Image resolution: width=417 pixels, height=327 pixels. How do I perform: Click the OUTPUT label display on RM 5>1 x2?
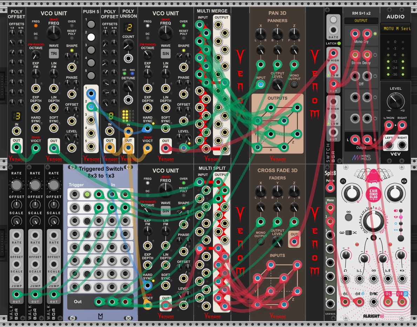pos(361,21)
